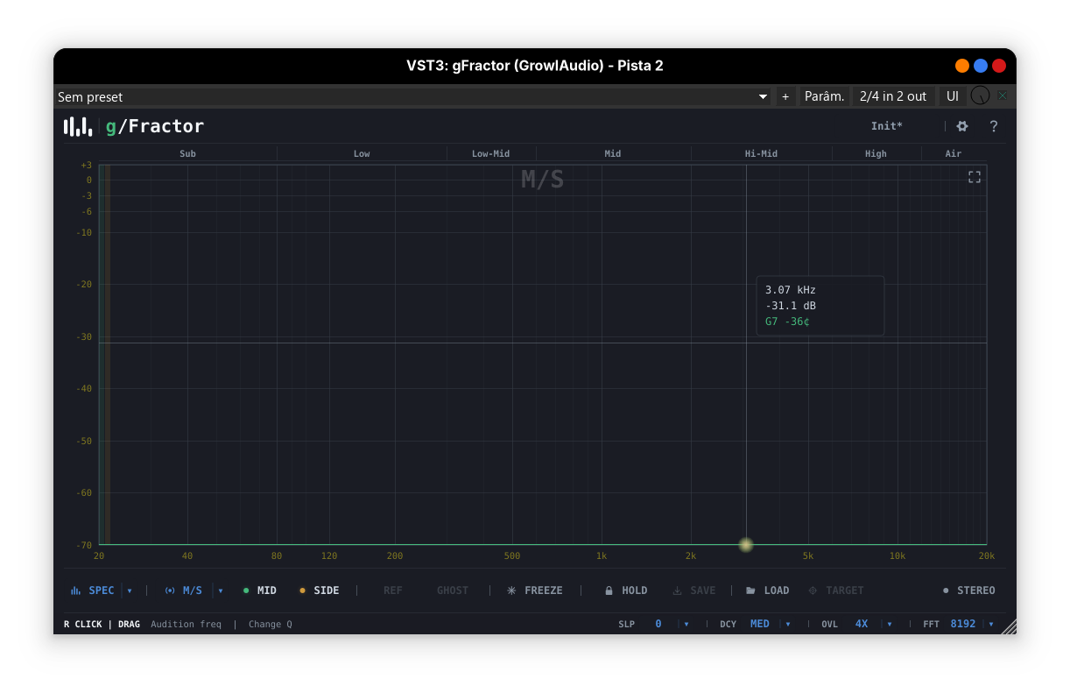The image size is (1070, 693).
Task: Toggle the host UI button
Action: click(x=953, y=96)
